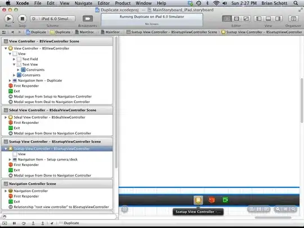Image resolution: width=304 pixels, height=228 pixels.
Task: Click the Duplicate process in debug bar
Action: click(69, 223)
